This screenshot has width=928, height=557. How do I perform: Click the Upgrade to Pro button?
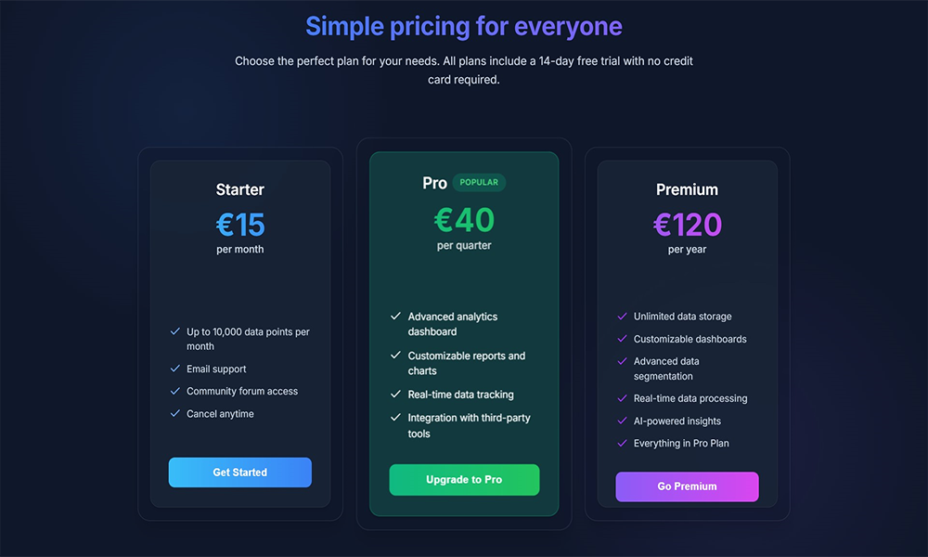pyautogui.click(x=464, y=479)
